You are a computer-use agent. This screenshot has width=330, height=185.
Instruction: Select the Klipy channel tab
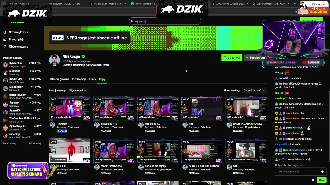tap(102, 79)
